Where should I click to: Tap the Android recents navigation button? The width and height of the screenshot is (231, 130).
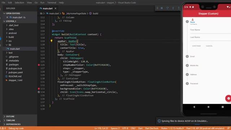pos(223,107)
